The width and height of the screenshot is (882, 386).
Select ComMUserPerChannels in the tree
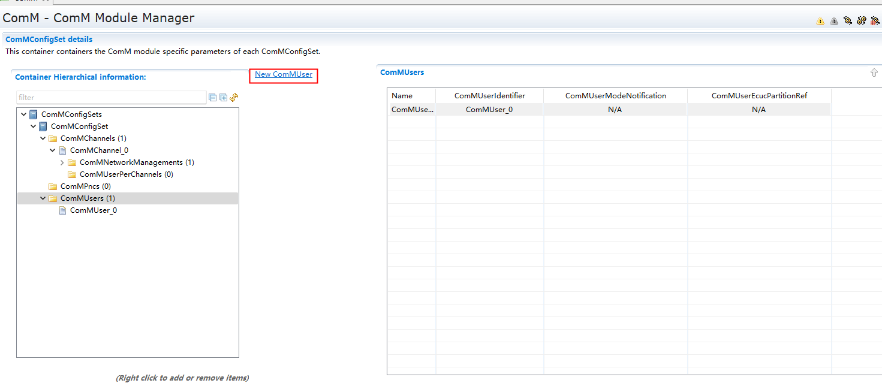(x=126, y=174)
